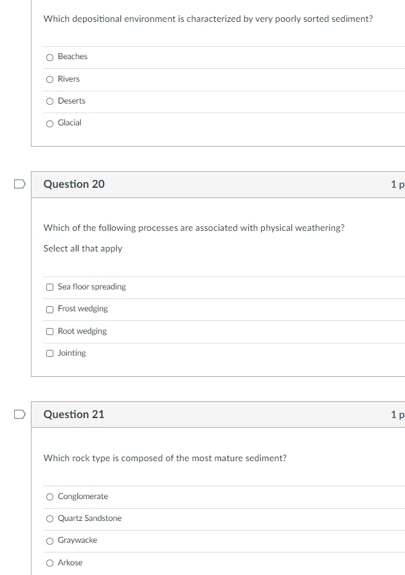Select Conglomerate as the rock type
The height and width of the screenshot is (575, 405).
(x=50, y=497)
